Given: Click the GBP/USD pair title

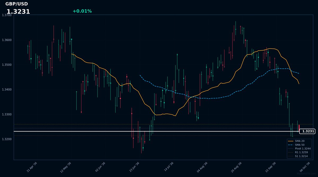Looking at the screenshot, I should click(x=16, y=4).
